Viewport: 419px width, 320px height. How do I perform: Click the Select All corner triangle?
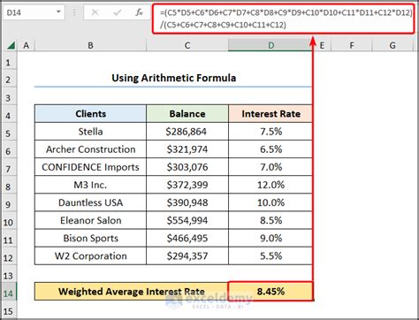point(11,45)
